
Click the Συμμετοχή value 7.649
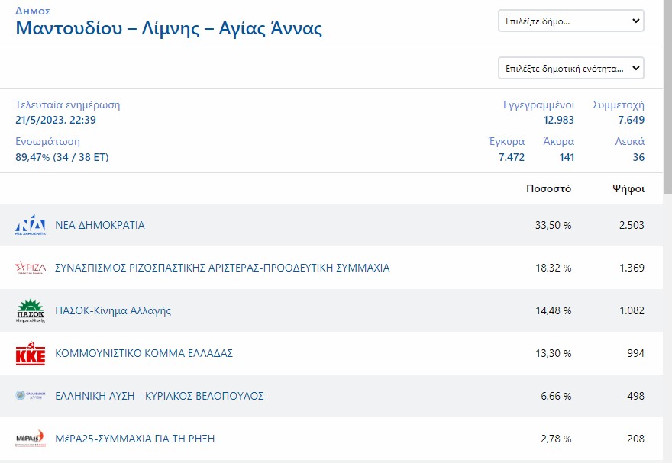coord(631,120)
